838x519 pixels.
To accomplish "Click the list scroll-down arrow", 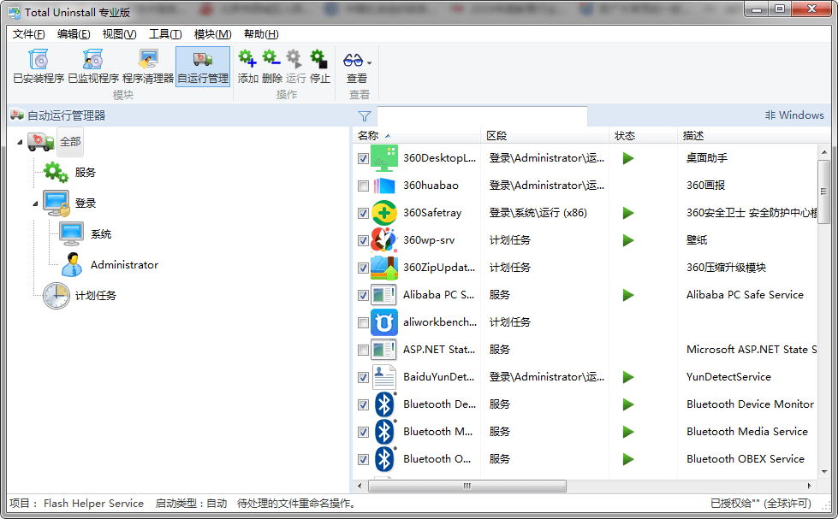I will click(823, 472).
